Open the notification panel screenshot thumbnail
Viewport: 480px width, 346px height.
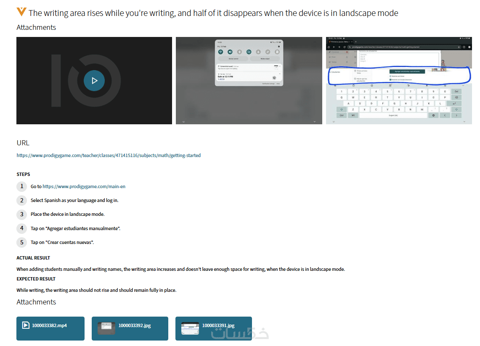(249, 81)
